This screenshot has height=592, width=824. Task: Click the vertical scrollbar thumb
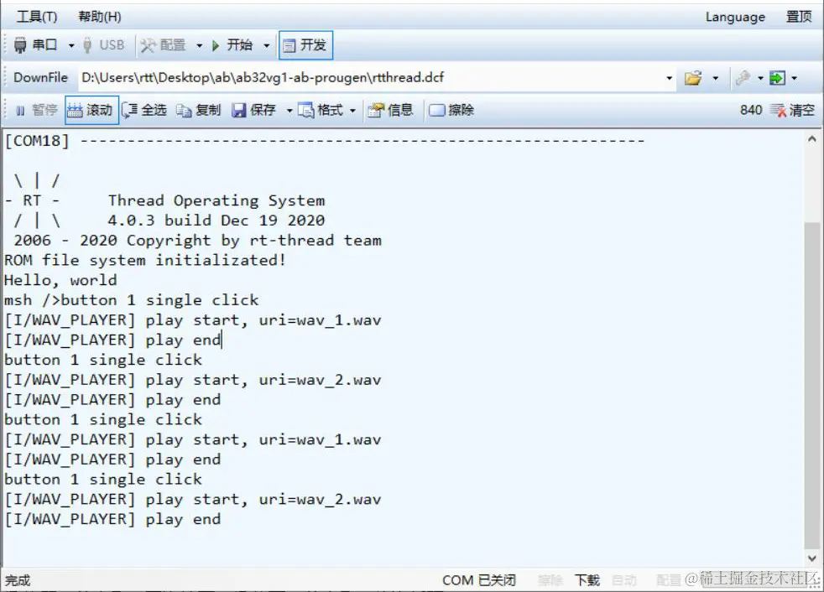pos(812,385)
